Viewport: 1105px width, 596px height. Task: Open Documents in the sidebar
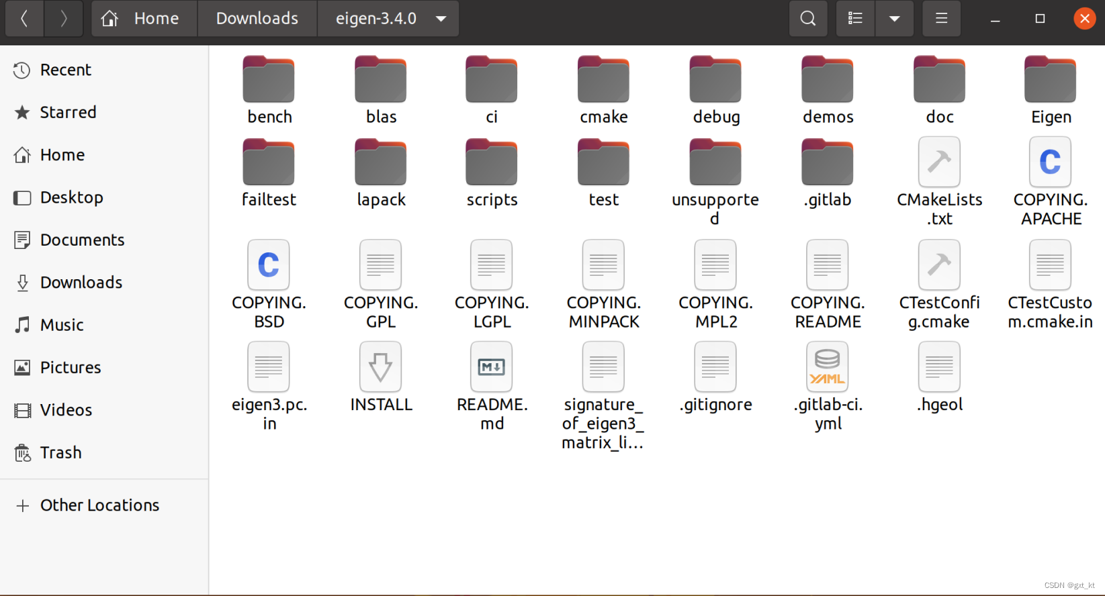[x=104, y=240]
